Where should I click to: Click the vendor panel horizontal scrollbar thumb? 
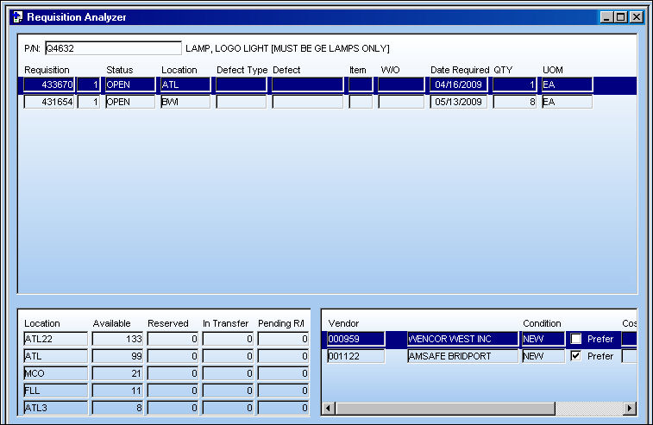(445, 409)
